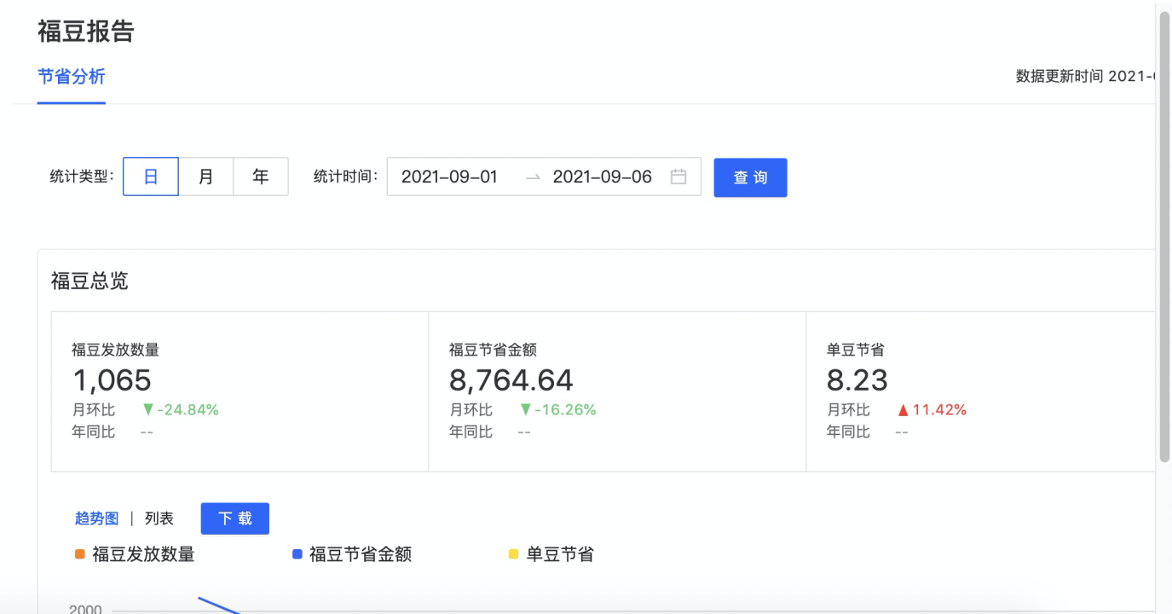Click the 下载 button

tap(235, 518)
